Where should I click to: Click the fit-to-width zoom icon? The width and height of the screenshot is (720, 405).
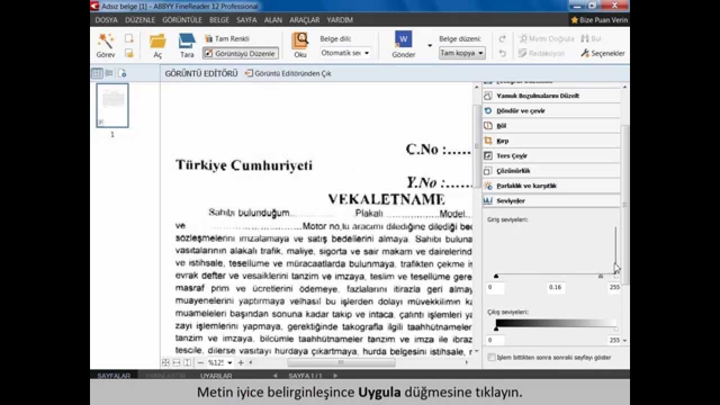tap(177, 363)
